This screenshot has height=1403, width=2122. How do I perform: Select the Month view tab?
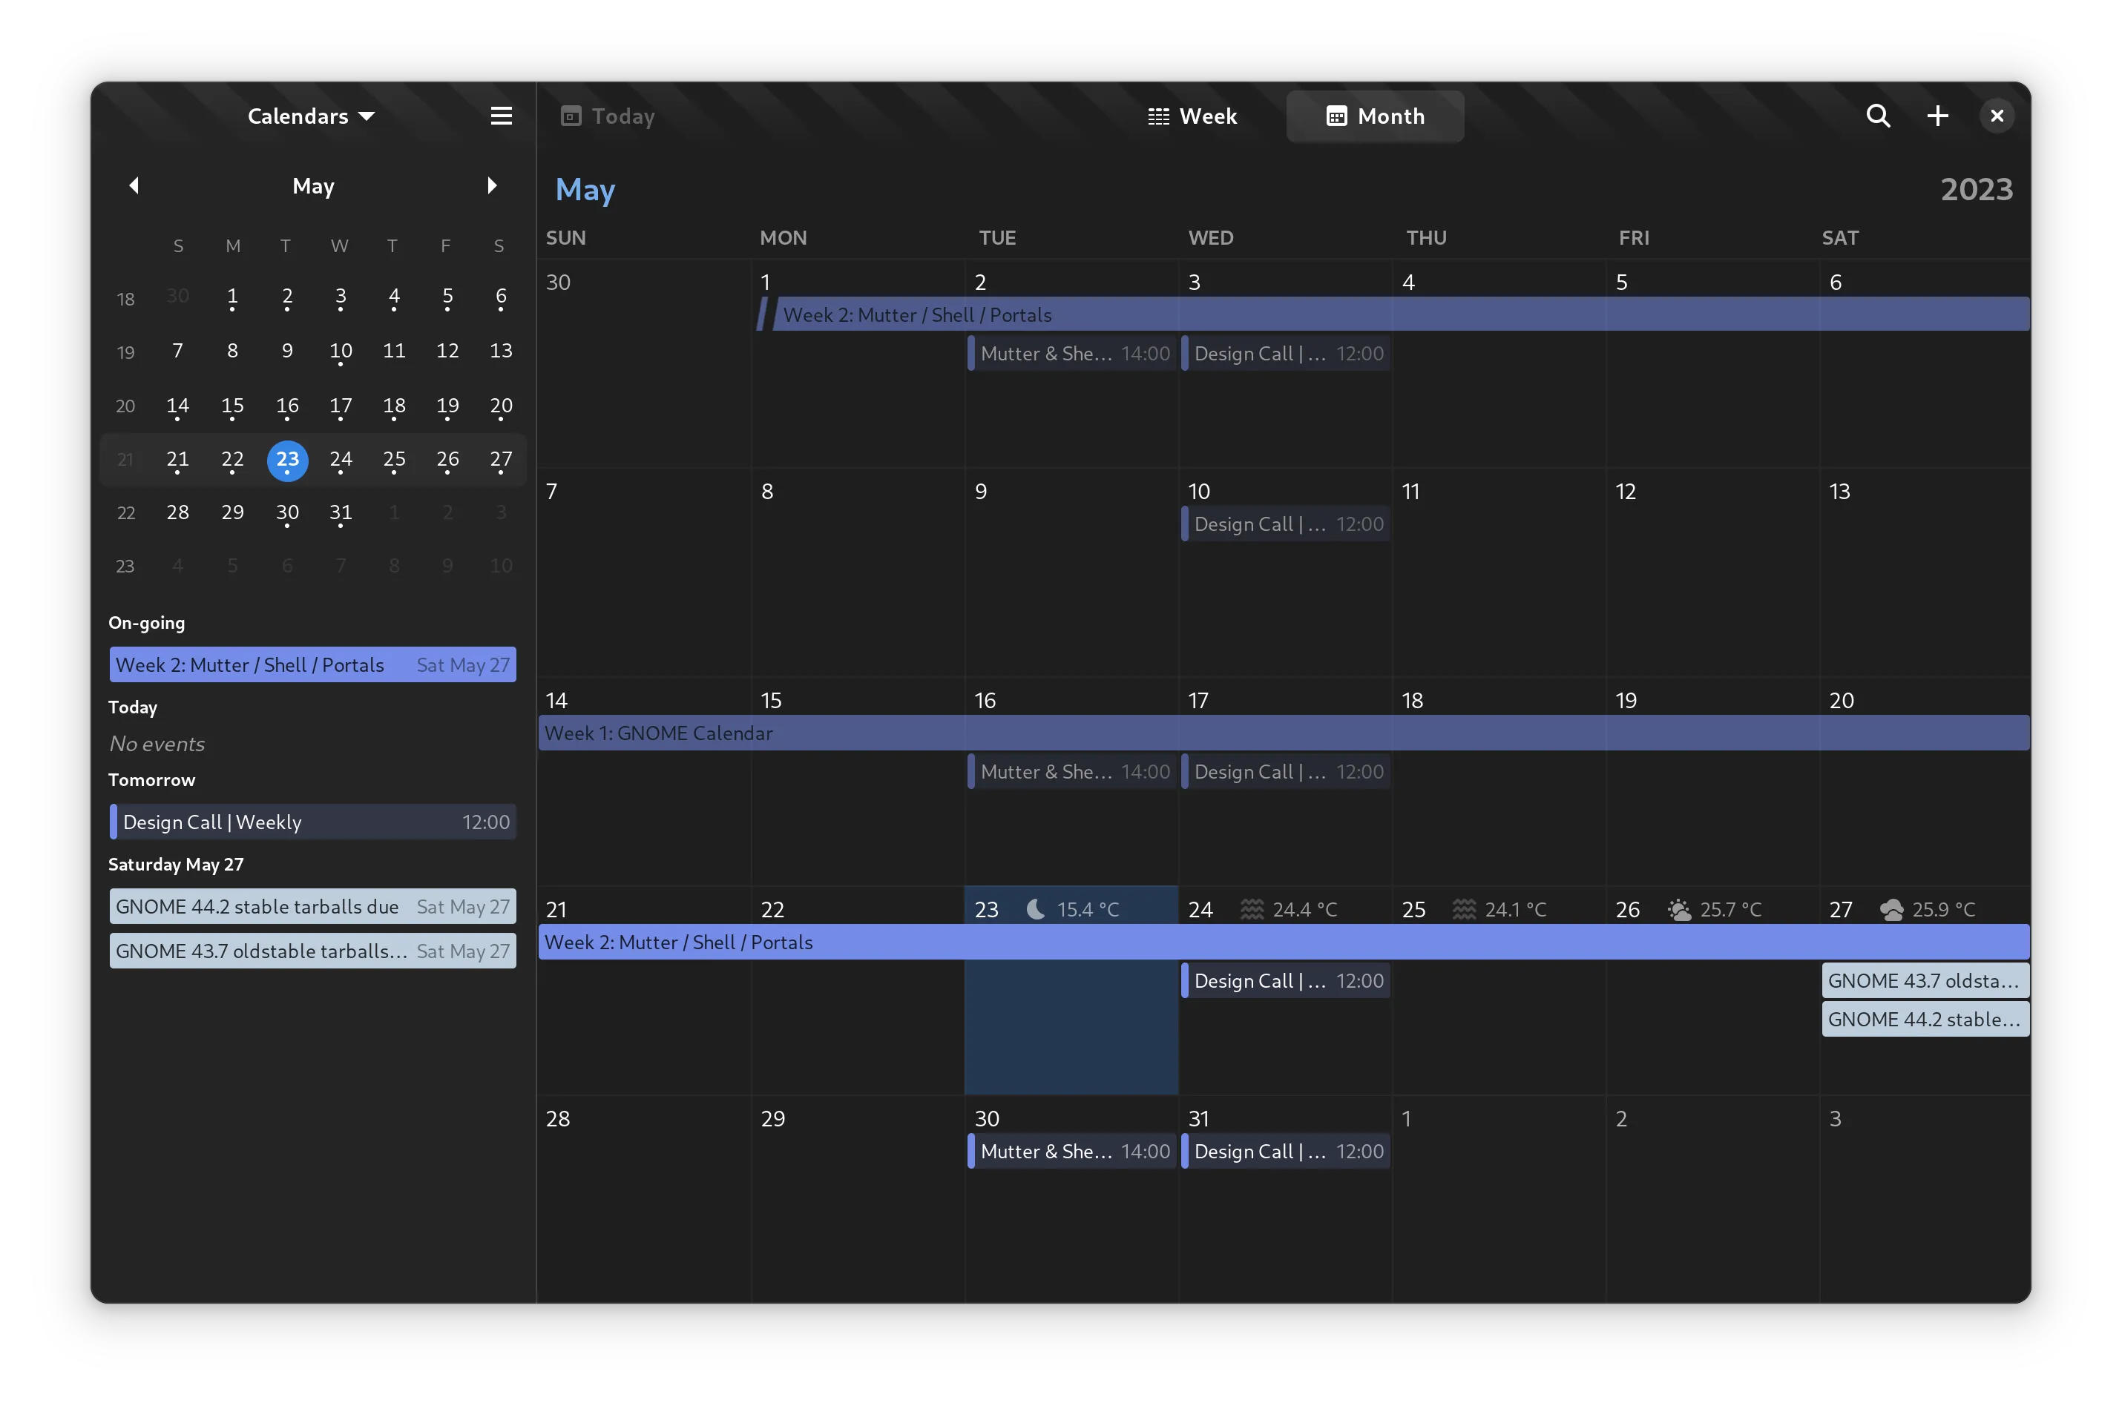(x=1374, y=116)
